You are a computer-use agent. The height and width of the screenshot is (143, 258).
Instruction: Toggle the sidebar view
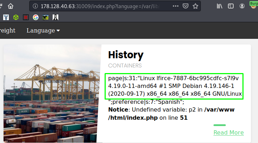231,6
